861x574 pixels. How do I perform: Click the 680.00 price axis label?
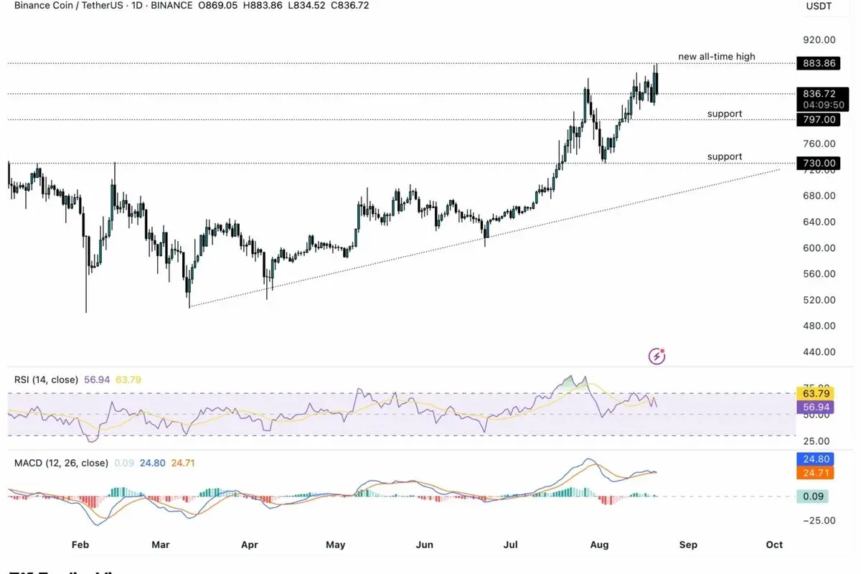click(819, 196)
